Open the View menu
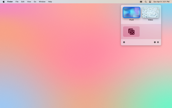The height and width of the screenshot is (108, 172). [29, 2]
